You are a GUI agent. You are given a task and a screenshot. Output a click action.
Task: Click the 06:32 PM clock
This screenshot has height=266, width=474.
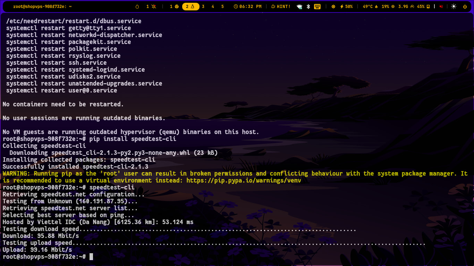coord(248,7)
